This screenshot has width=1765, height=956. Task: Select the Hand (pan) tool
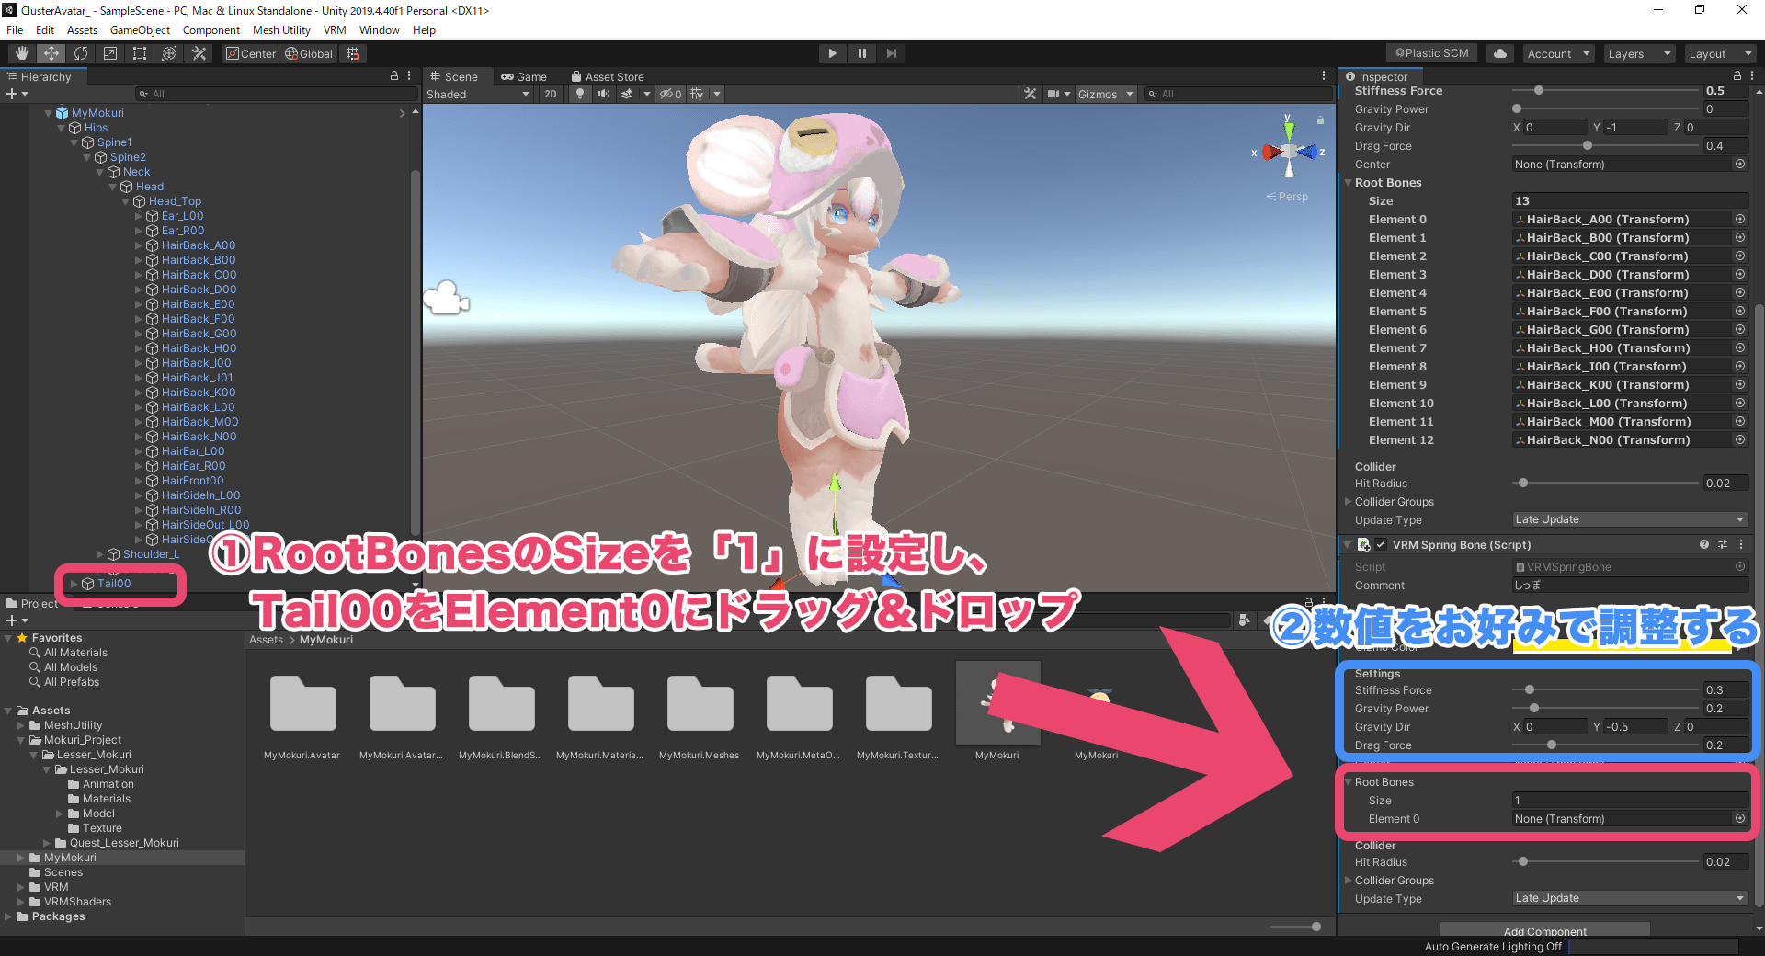click(x=20, y=52)
